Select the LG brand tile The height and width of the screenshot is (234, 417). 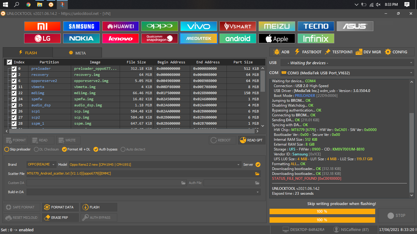[42, 38]
